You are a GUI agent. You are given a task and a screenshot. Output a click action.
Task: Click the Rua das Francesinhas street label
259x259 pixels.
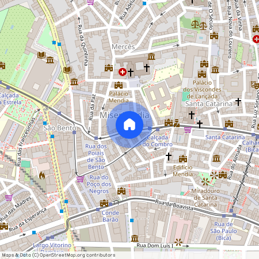(25, 142)
